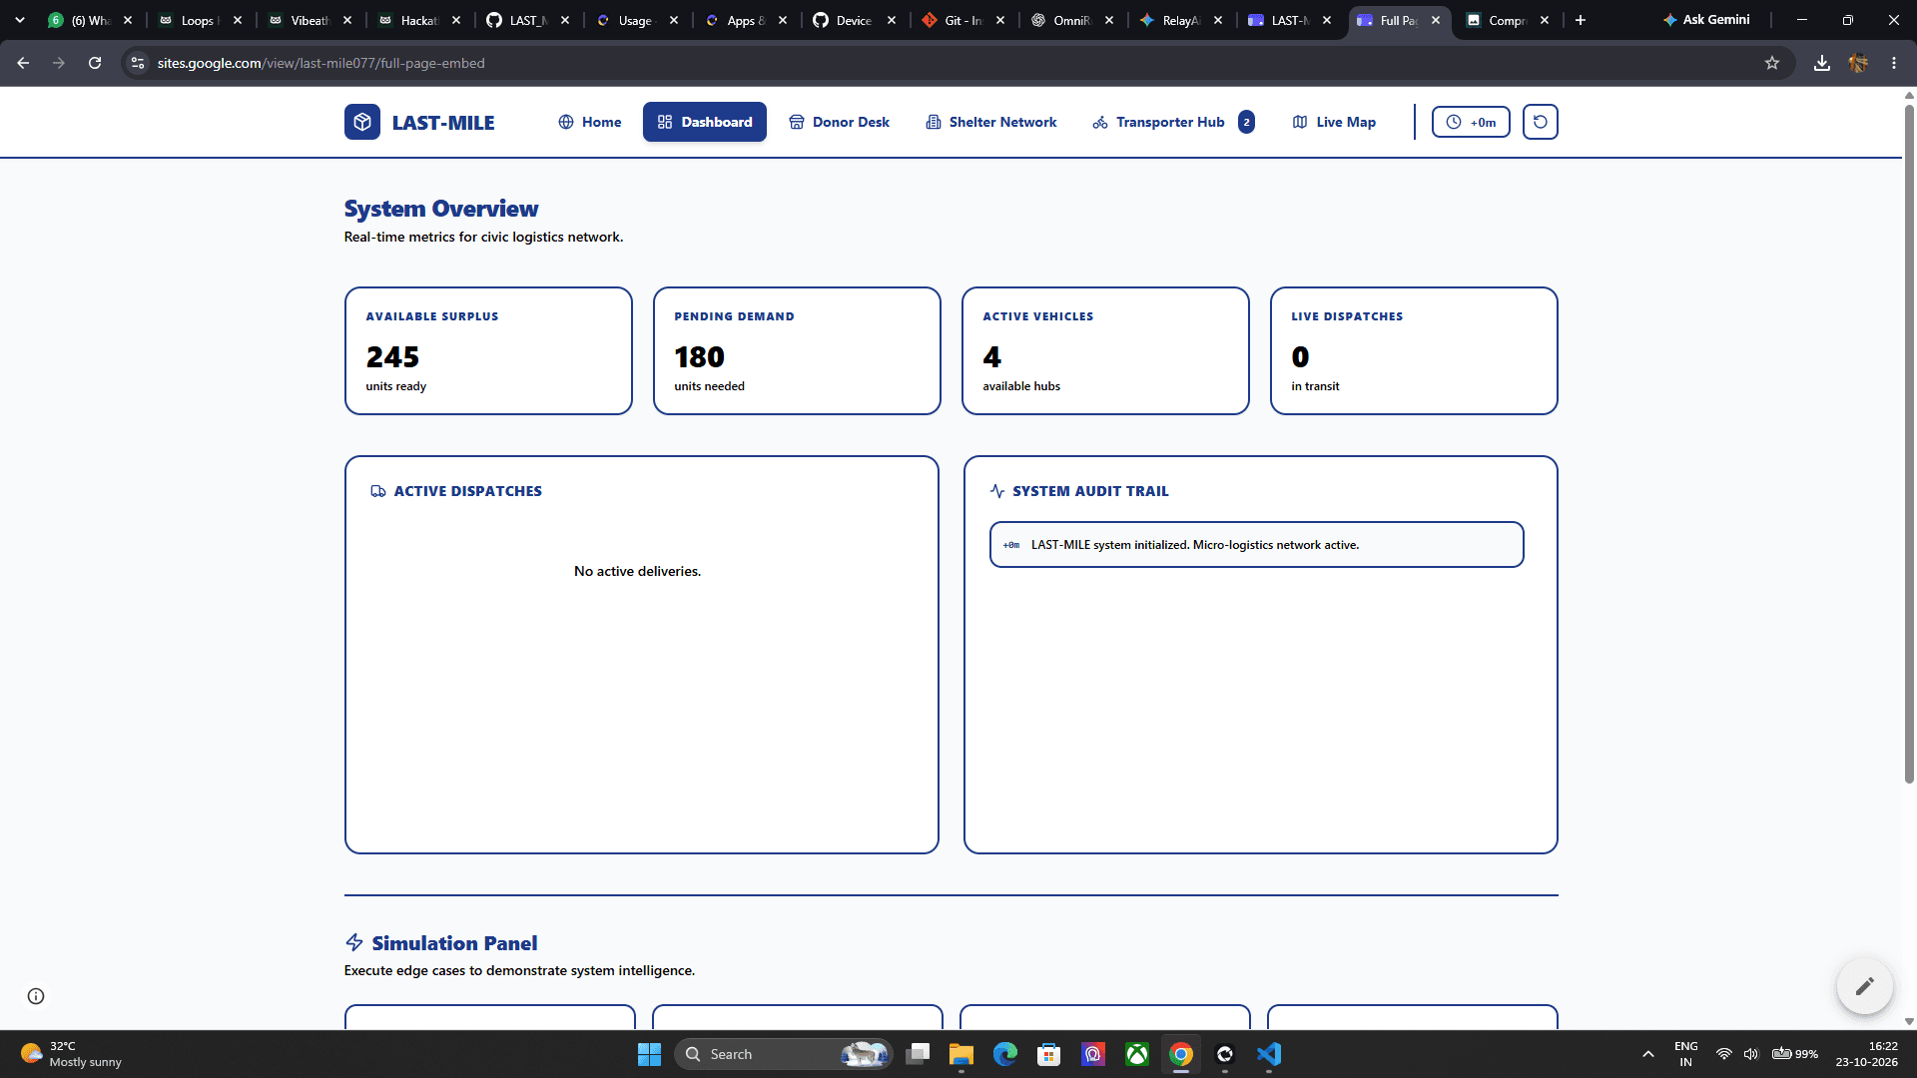Open Visual Studio Code from taskbar
1917x1078 pixels.
point(1269,1054)
